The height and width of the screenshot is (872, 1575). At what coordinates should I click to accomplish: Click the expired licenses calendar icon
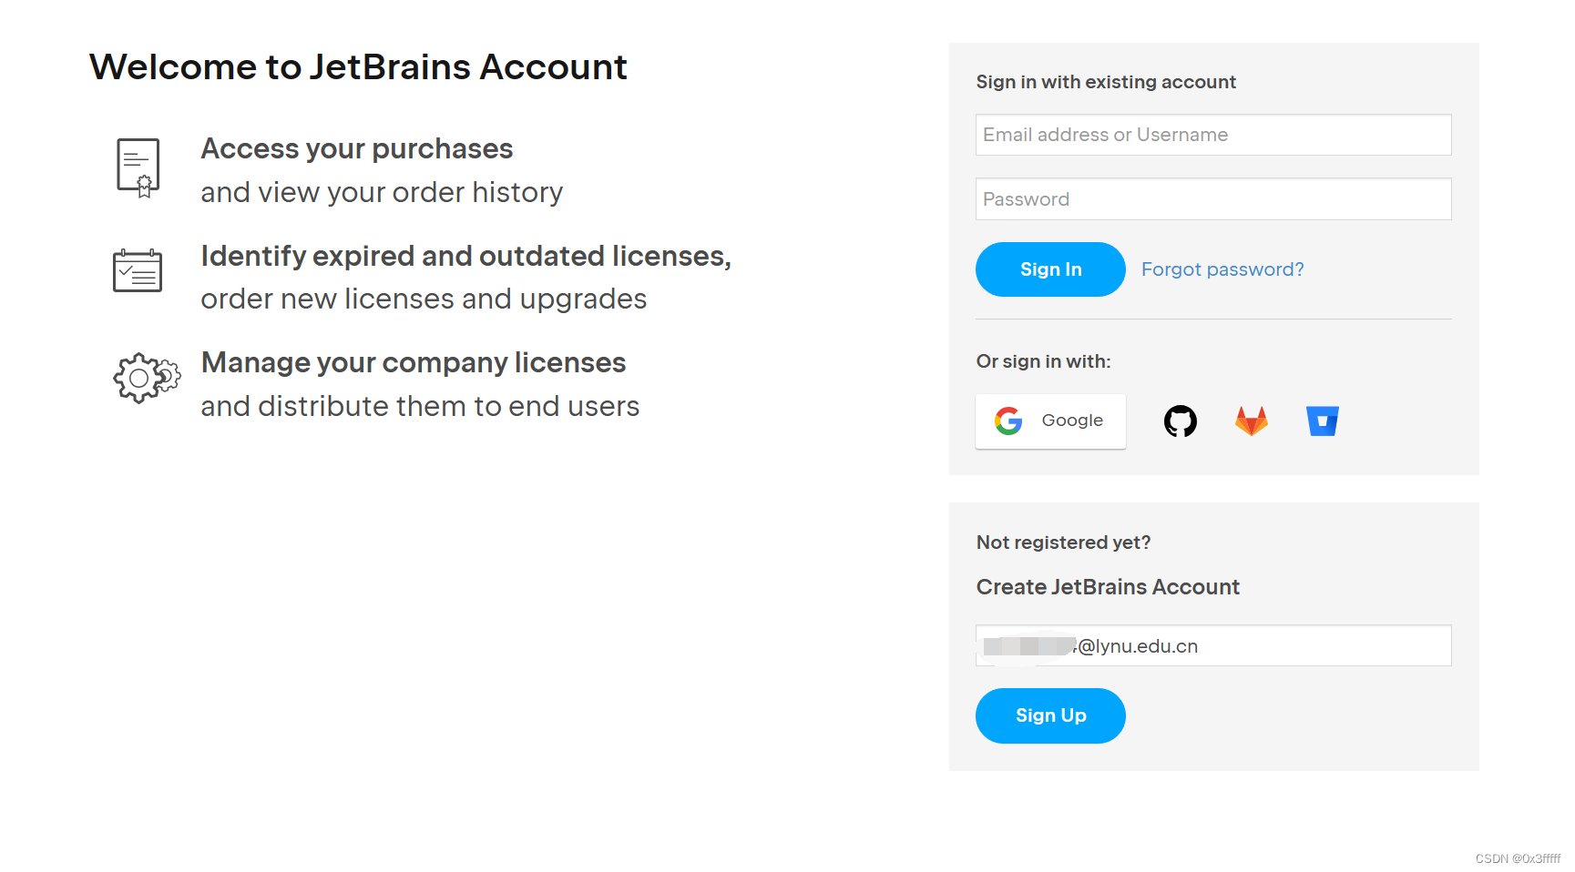[x=138, y=269]
